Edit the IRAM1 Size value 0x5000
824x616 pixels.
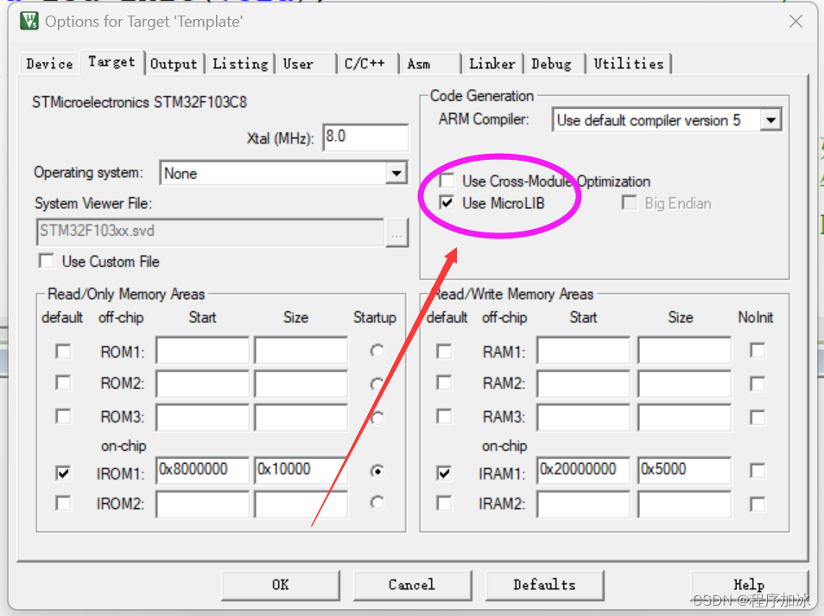click(x=684, y=470)
